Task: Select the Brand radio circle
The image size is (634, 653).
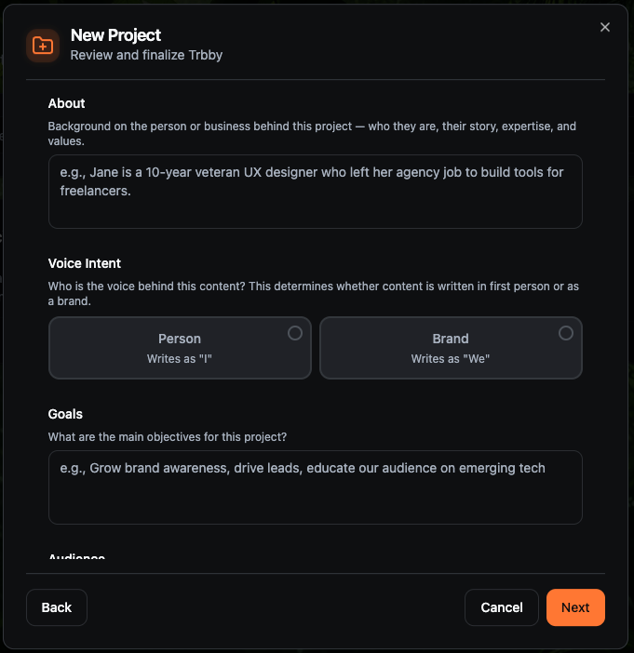Action: 566,333
